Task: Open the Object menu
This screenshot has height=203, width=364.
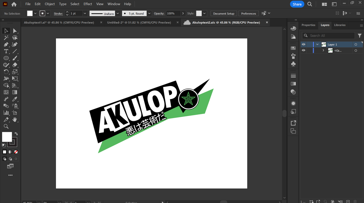Action: pyautogui.click(x=50, y=4)
